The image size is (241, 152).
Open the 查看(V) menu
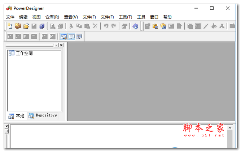click(71, 17)
